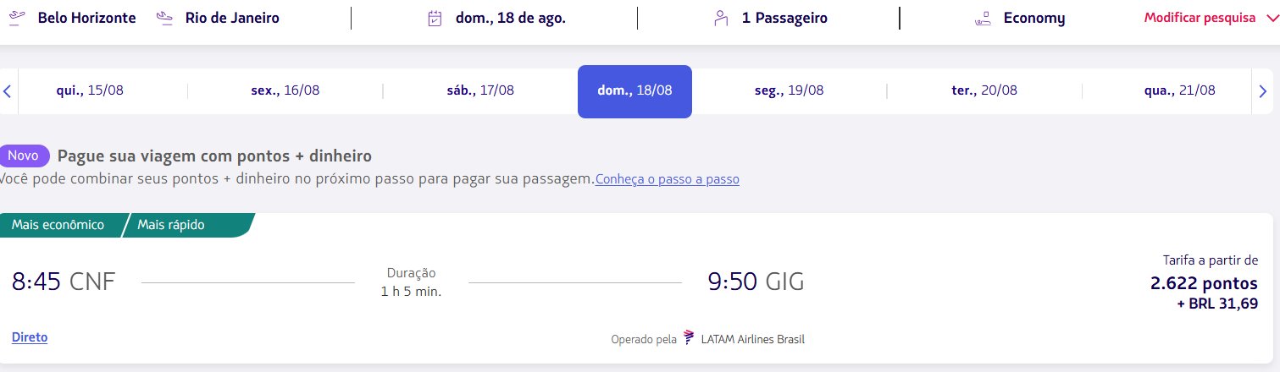Open the Economy cabin class selector
Screen dimensions: 1280x372
[x=1020, y=18]
